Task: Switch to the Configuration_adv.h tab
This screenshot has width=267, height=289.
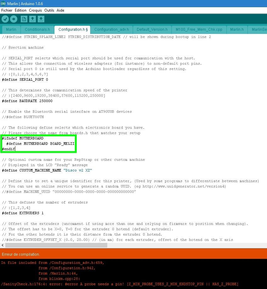Action: pyautogui.click(x=112, y=30)
